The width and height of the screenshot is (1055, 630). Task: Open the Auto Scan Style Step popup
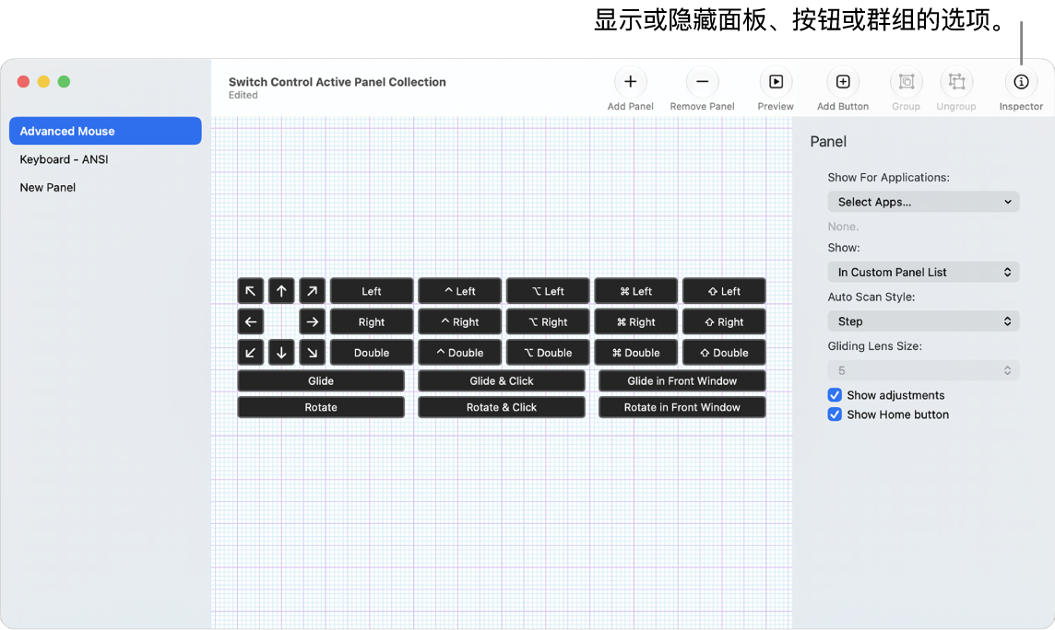923,321
